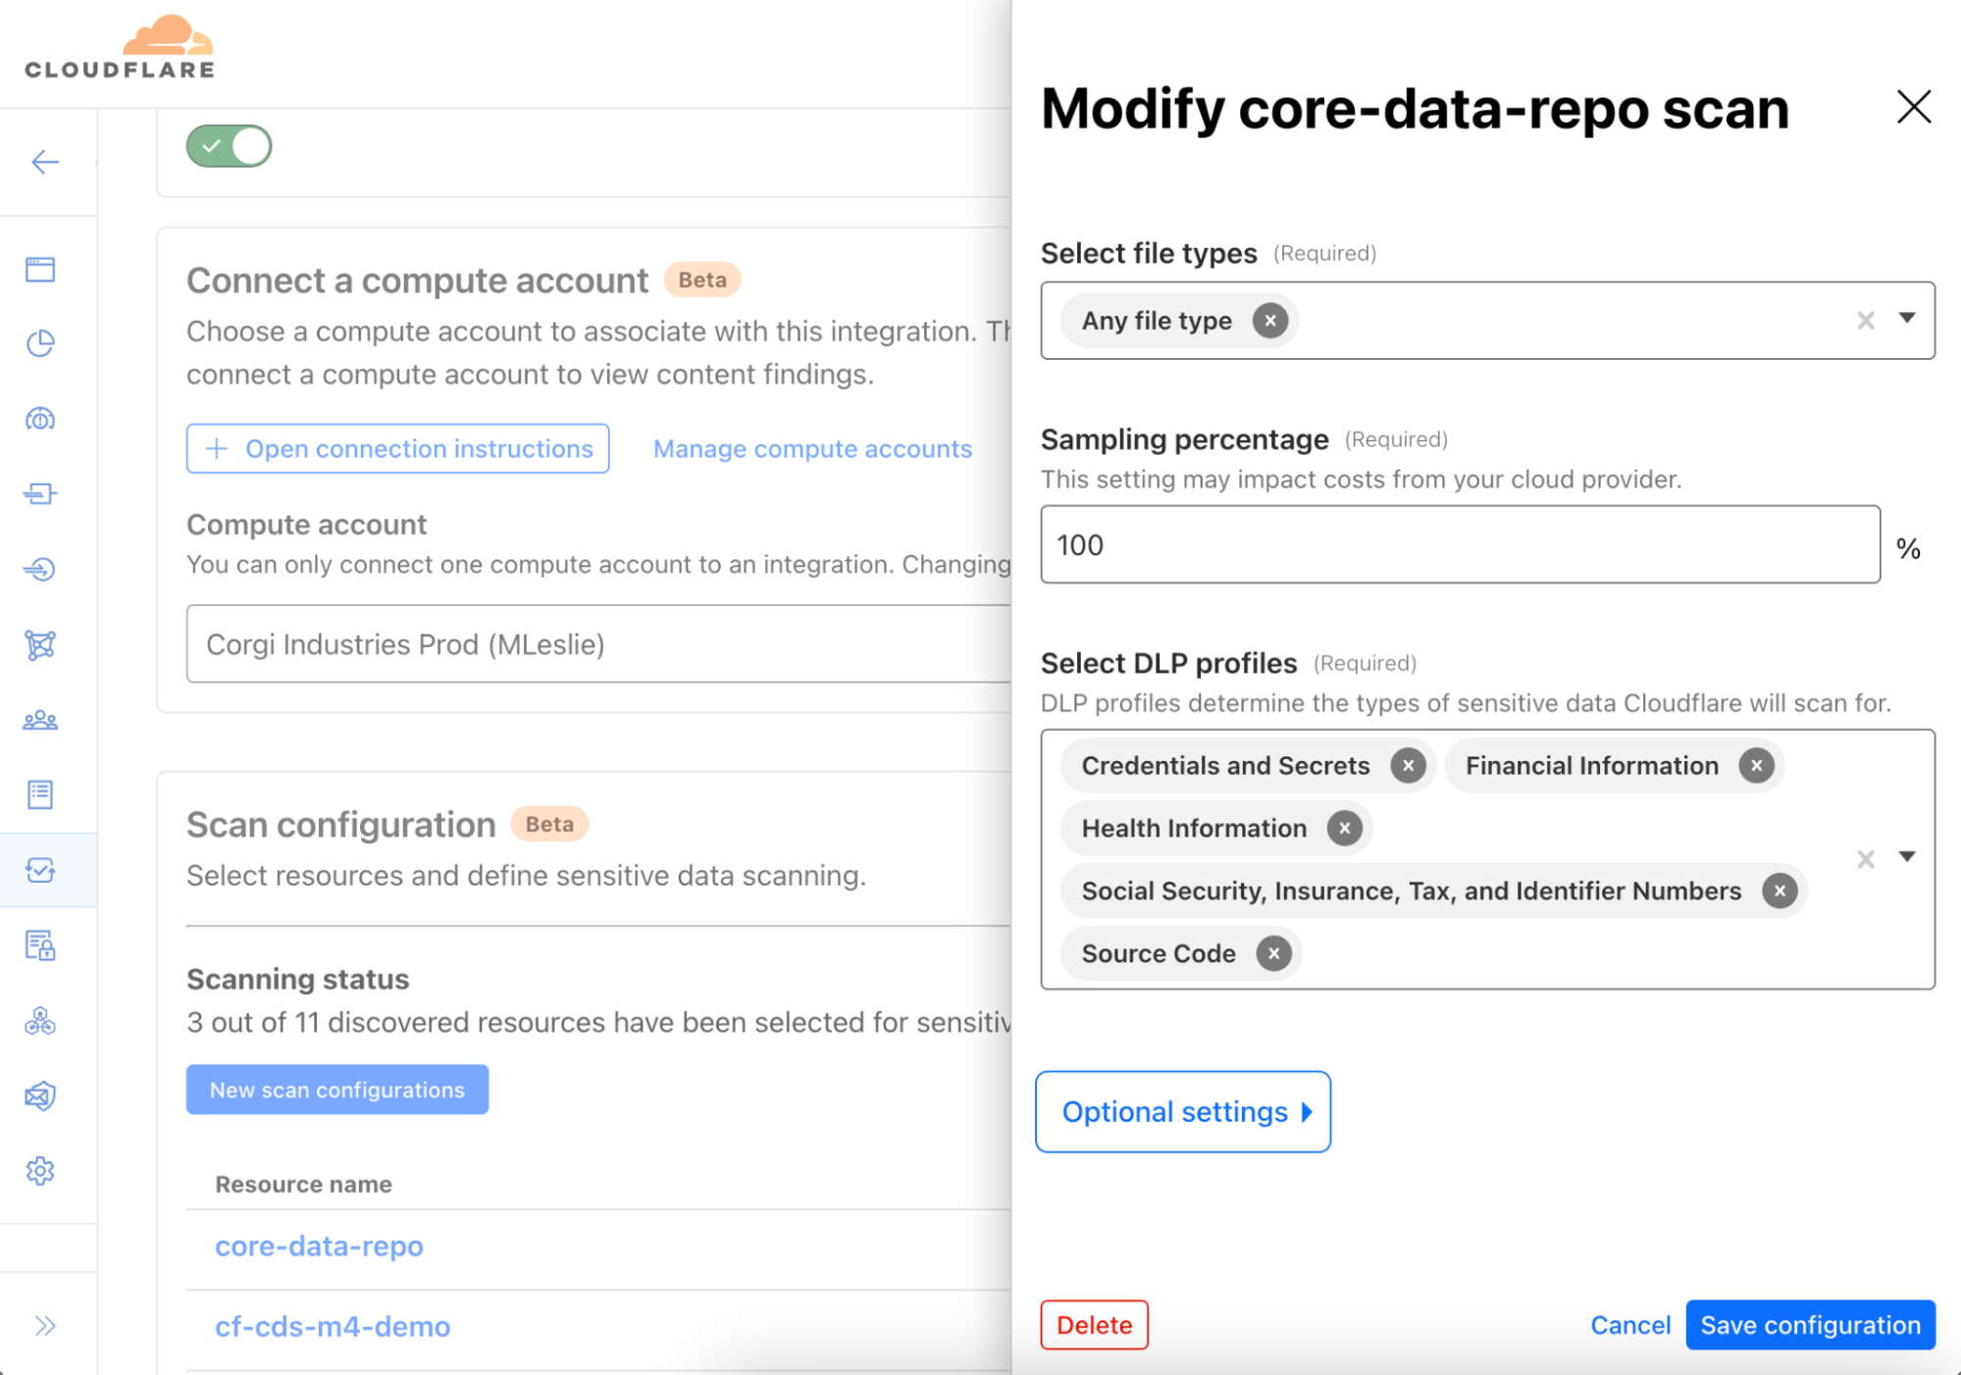Image resolution: width=1961 pixels, height=1375 pixels.
Task: Open the core-data-repo resource link
Action: pyautogui.click(x=319, y=1246)
